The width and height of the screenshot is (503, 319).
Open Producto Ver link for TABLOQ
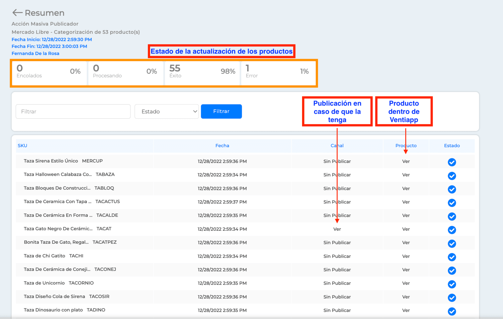click(406, 188)
